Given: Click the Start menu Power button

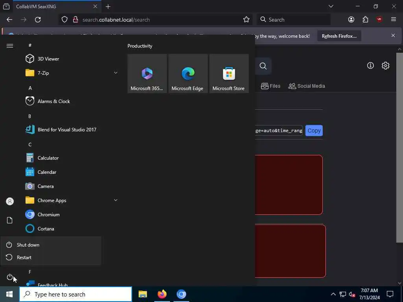Looking at the screenshot, I should point(10,277).
